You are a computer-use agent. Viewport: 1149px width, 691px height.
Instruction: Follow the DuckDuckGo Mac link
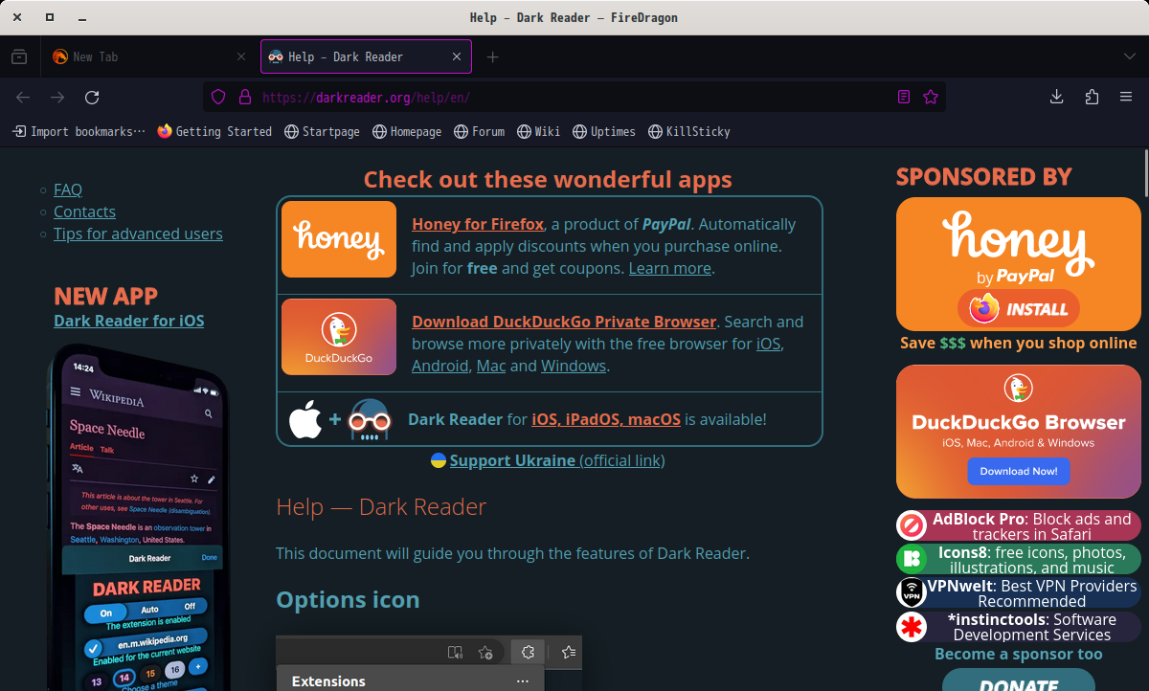coord(491,366)
